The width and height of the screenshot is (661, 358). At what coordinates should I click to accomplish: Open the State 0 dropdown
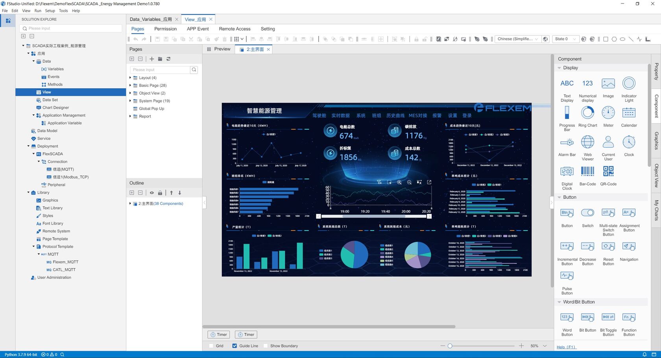click(566, 39)
